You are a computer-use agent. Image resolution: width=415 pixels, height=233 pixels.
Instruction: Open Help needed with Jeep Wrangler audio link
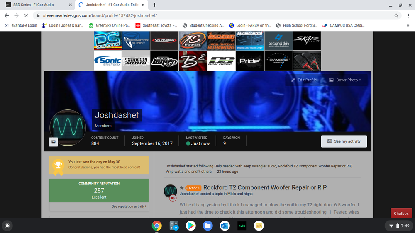pos(245,166)
